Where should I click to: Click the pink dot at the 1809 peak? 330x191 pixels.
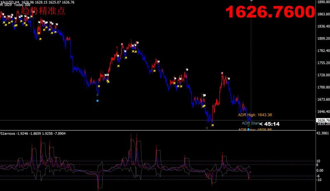pyautogui.click(x=122, y=44)
